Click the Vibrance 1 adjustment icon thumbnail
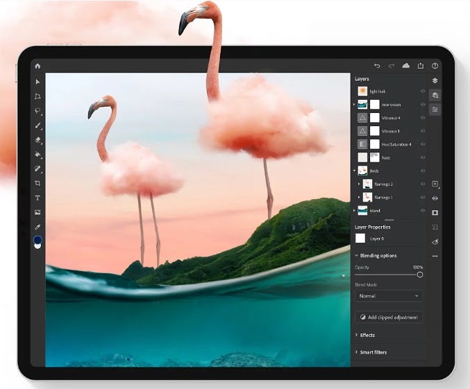The height and width of the screenshot is (389, 470). 362,131
